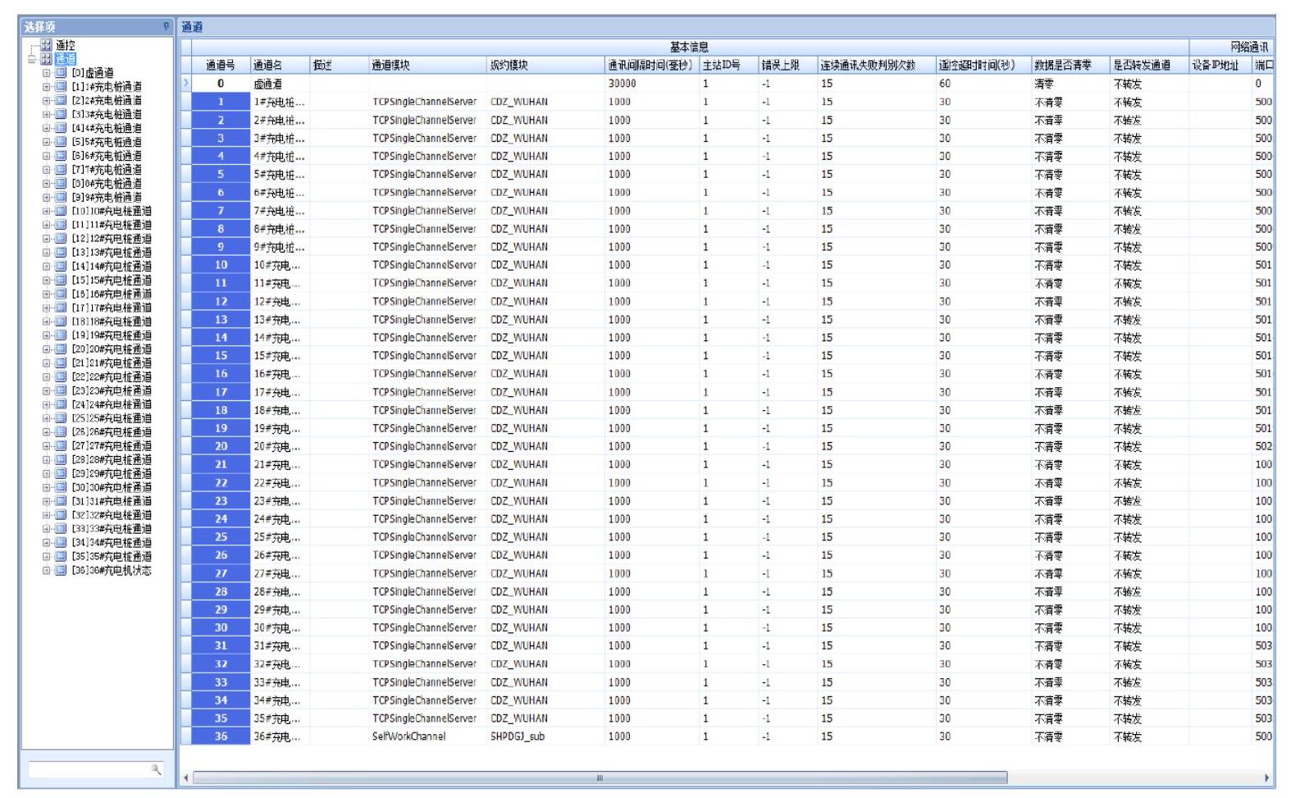The image size is (1291, 798).
Task: Collapse the 通道 root tree node
Action: click(x=32, y=59)
